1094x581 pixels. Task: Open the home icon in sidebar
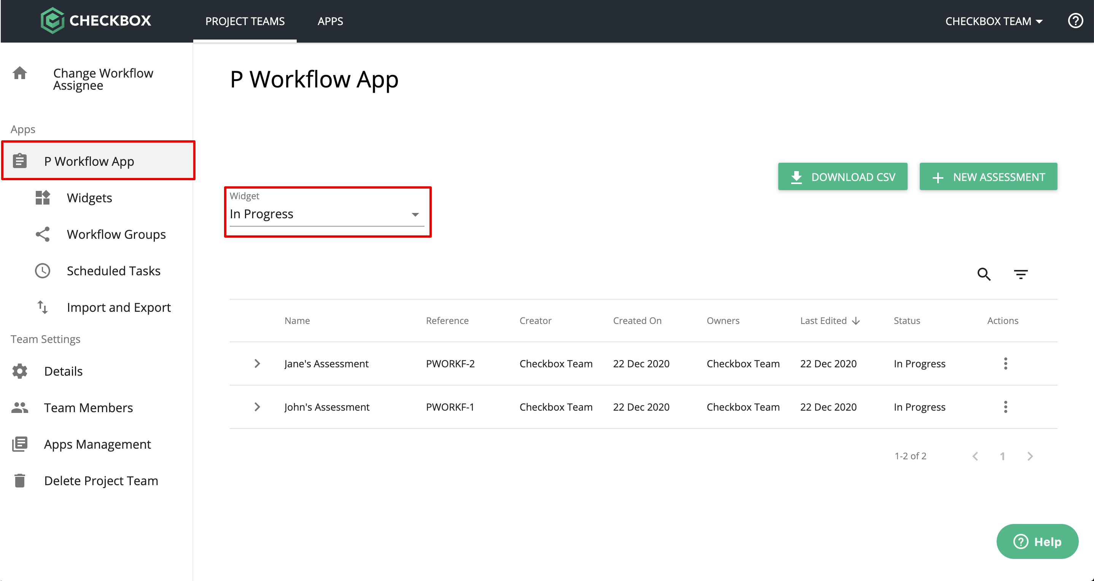point(19,73)
